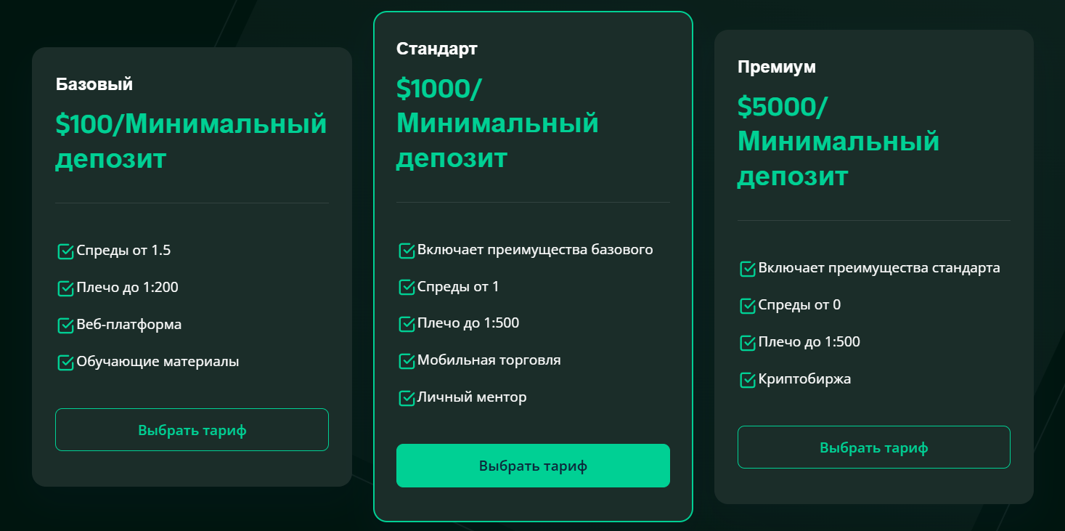Click the «$5000/Минимальный депозит» price heading
This screenshot has width=1065, height=531.
pos(839,141)
